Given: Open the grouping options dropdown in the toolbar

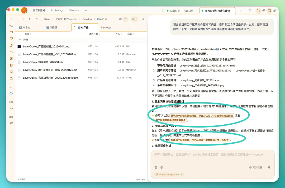Looking at the screenshot, I should tap(134, 19).
